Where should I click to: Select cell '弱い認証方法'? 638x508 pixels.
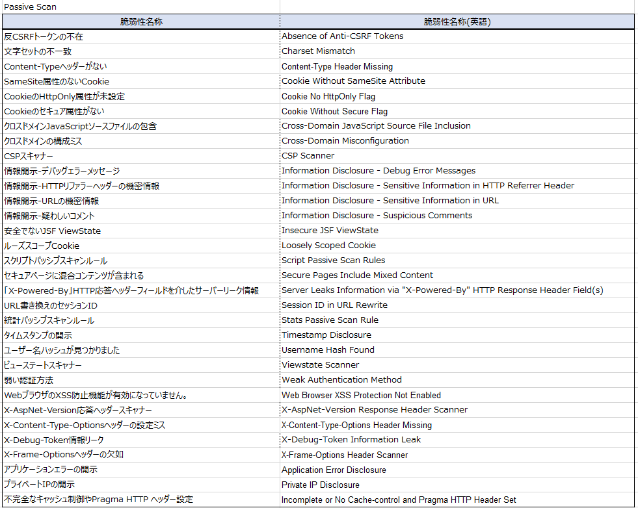(x=140, y=380)
